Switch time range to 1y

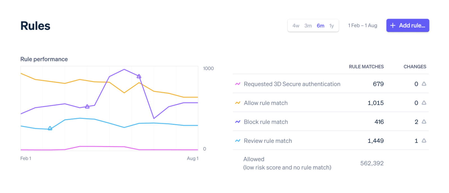[332, 26]
